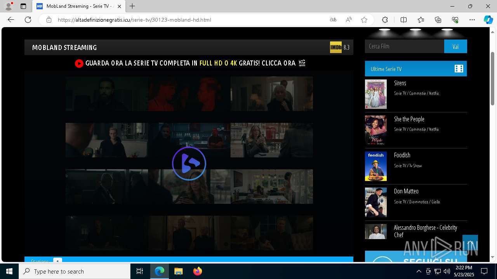This screenshot has height=279, width=497.
Task: Click scrollbar down arrow
Action: click(x=493, y=257)
